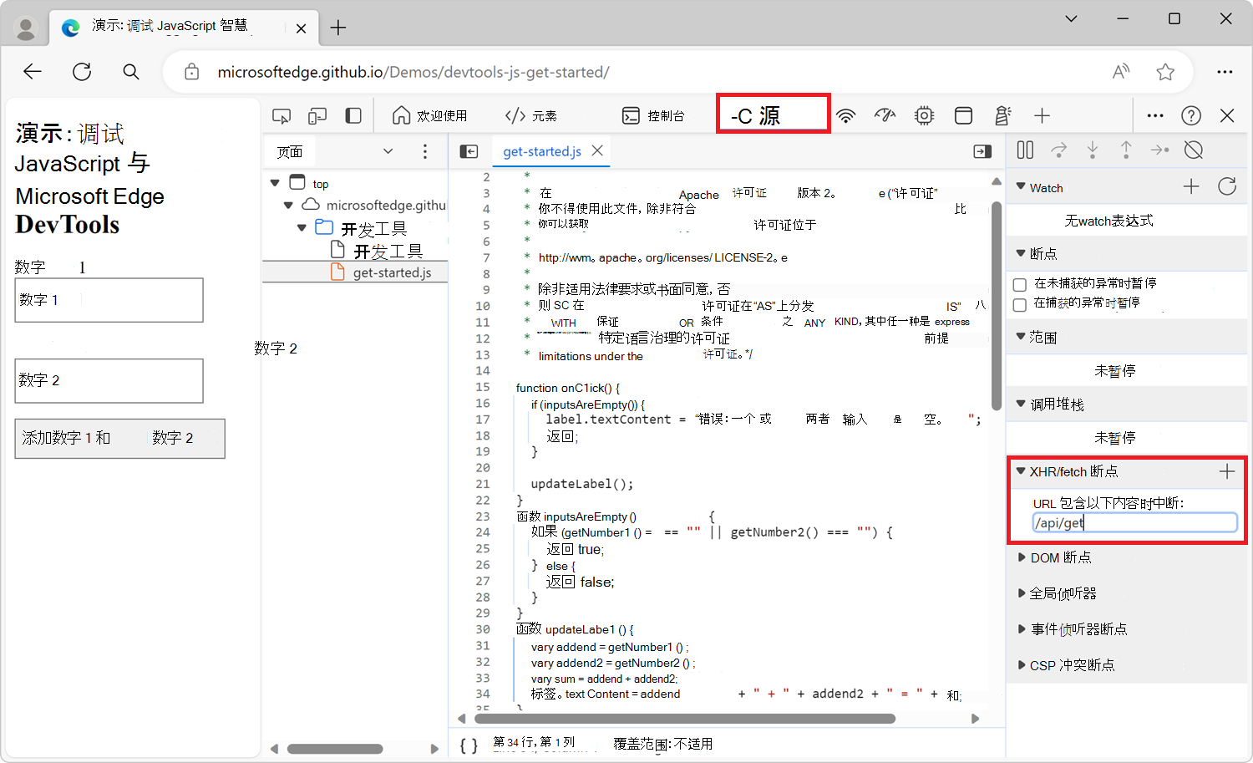Focus the 数字 1 input field
The height and width of the screenshot is (763, 1253).
tap(109, 300)
